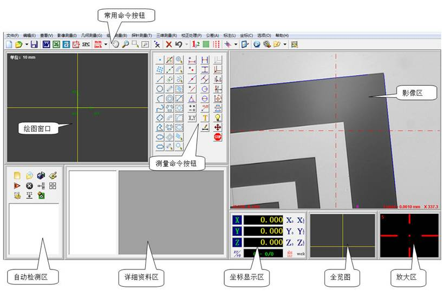
Task: Click the red X delete icon
Action: [169, 44]
